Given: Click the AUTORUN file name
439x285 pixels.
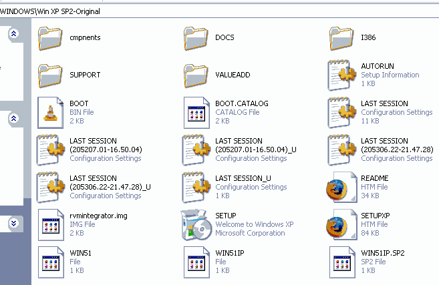Looking at the screenshot, I should coord(378,66).
